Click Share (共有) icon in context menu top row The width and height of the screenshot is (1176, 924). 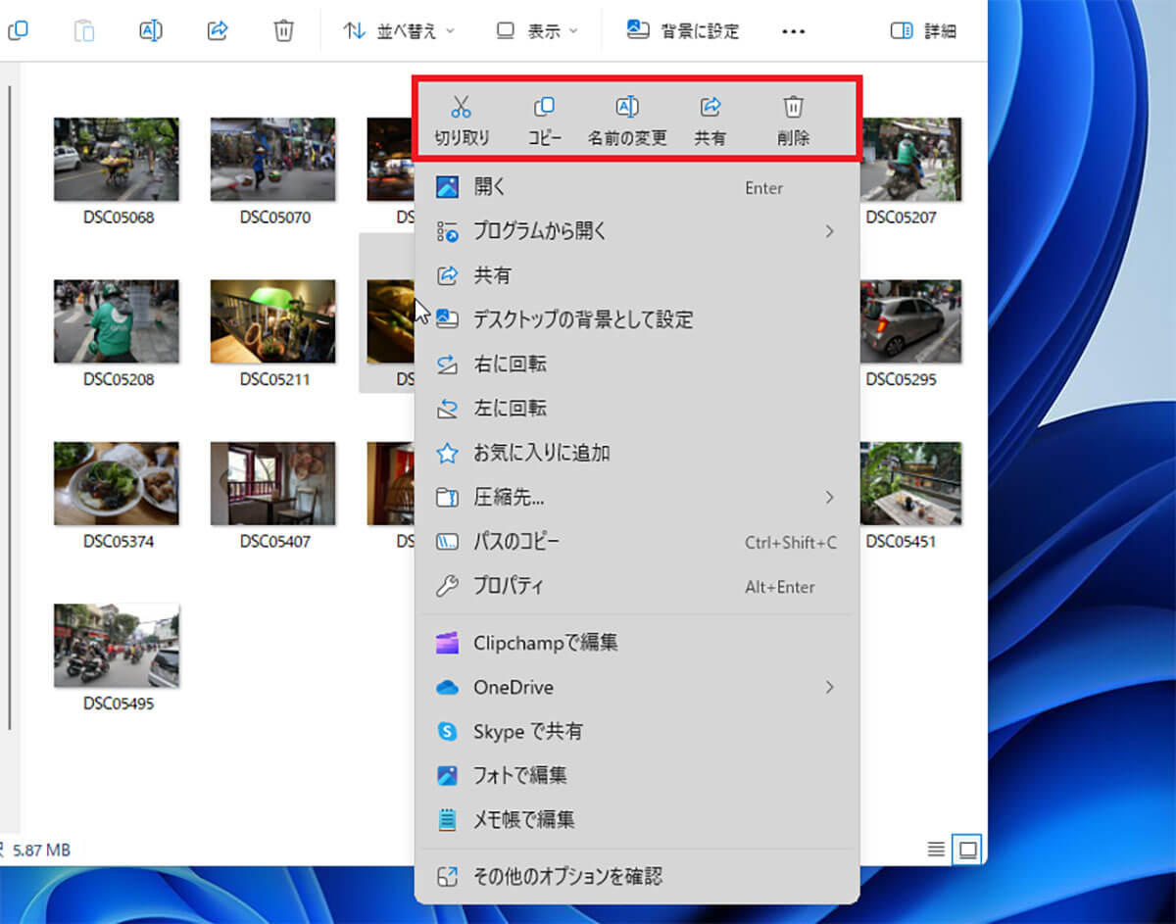pyautogui.click(x=710, y=107)
